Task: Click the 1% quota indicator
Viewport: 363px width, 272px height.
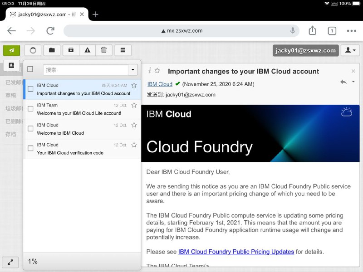Action: pos(33,262)
